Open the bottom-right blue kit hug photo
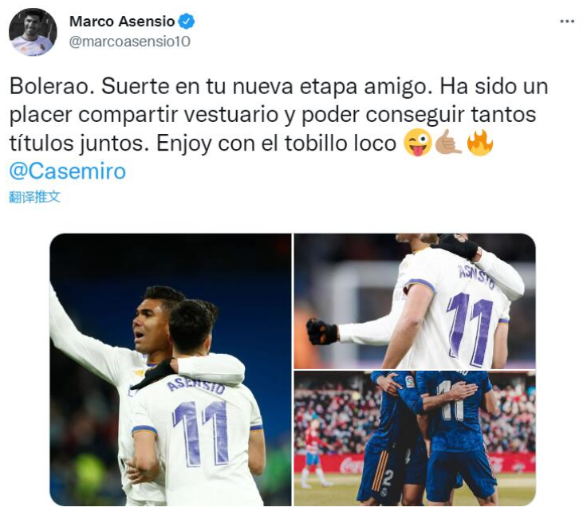Image resolution: width=583 pixels, height=519 pixels. 415,438
